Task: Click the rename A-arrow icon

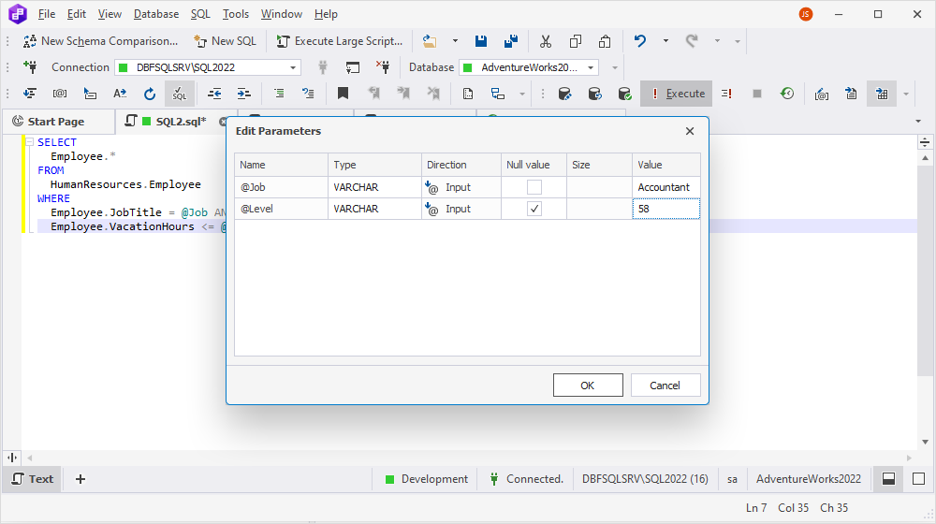Action: (120, 94)
